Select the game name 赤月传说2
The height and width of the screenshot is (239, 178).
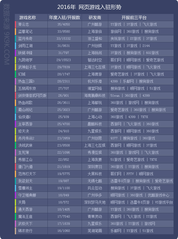point(26,138)
